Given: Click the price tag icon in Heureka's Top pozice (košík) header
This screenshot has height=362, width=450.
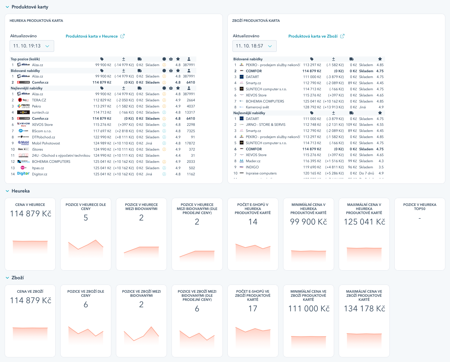Looking at the screenshot, I should tap(102, 59).
